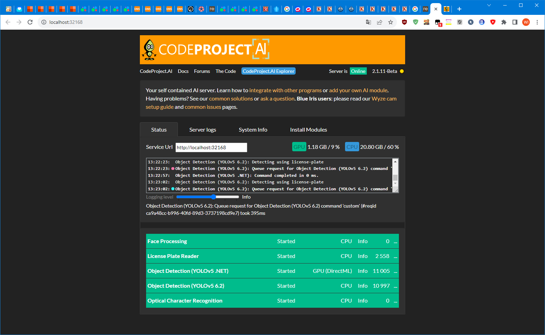Screen dimensions: 545x335
Task: Follow the 'common solutions' link
Action: tap(231, 99)
